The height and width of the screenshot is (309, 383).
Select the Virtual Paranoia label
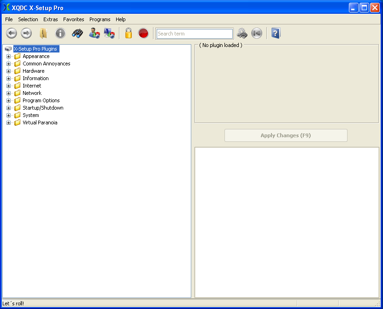(x=40, y=122)
